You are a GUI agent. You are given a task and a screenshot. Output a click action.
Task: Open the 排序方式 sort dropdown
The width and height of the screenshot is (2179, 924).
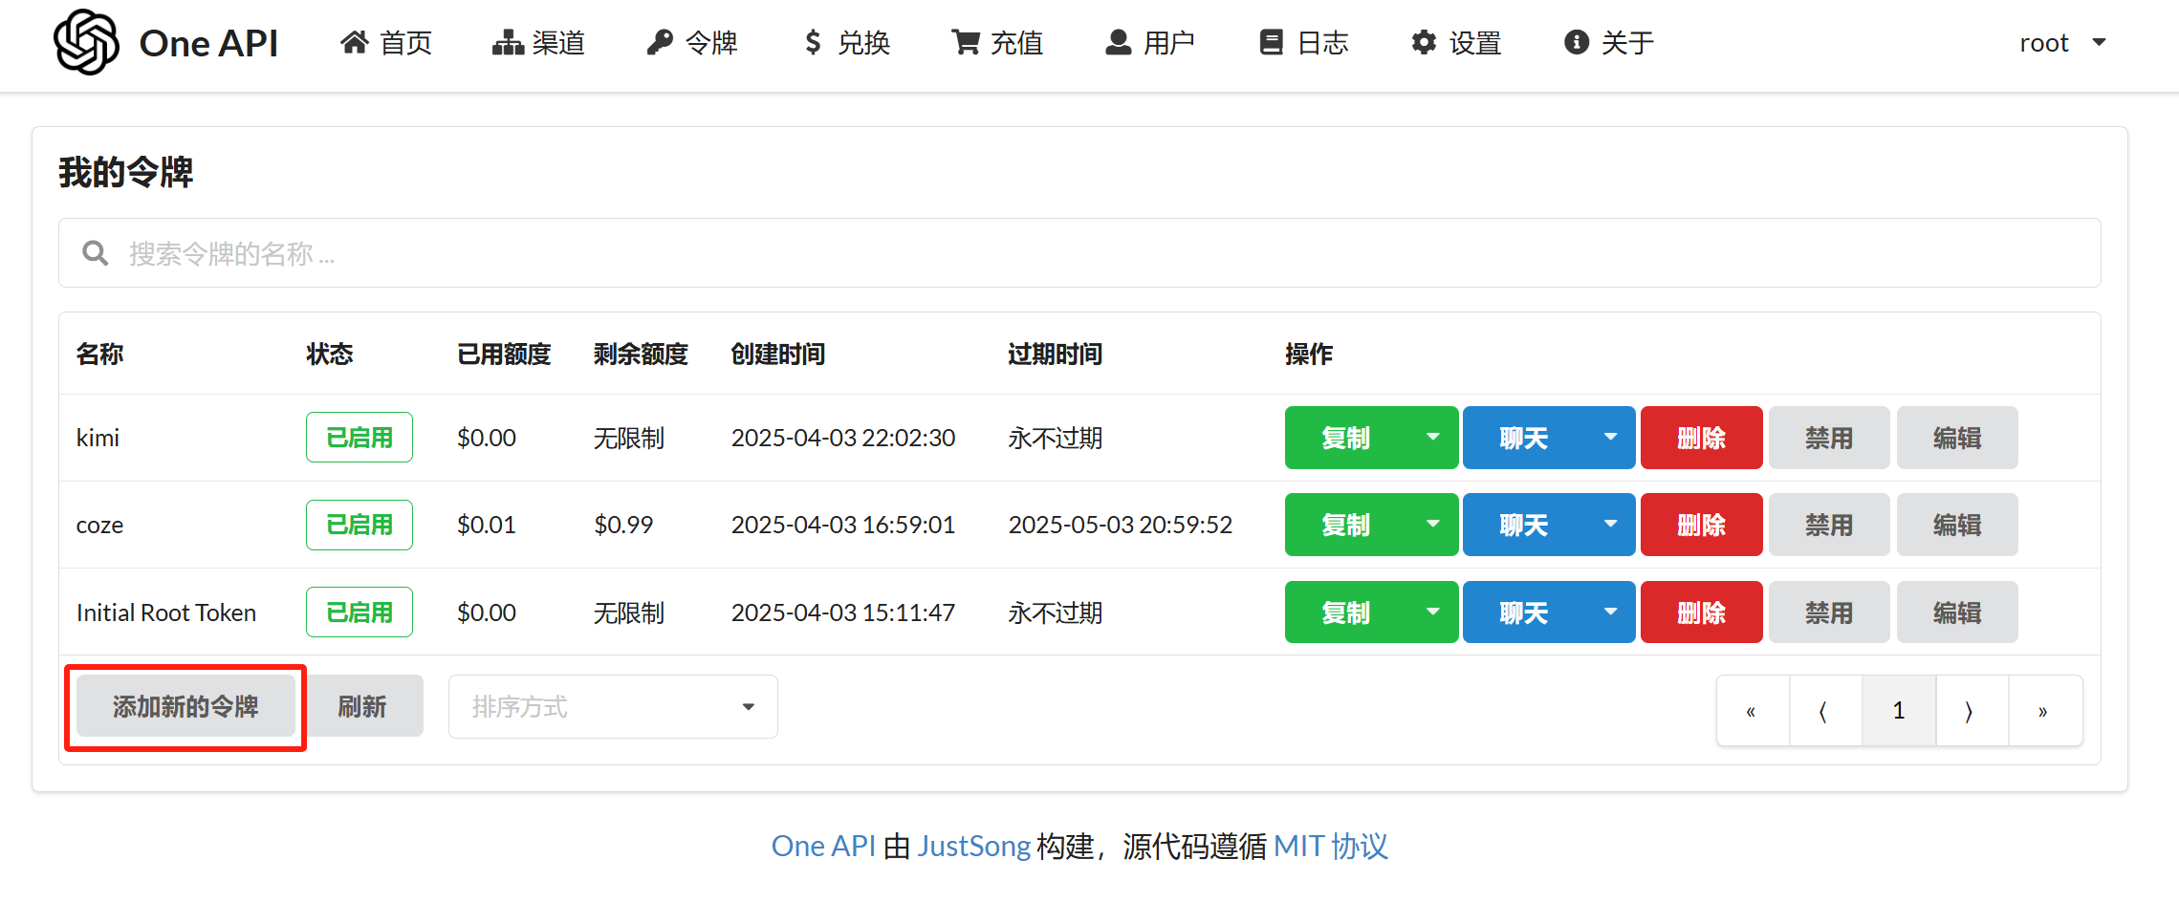point(613,707)
